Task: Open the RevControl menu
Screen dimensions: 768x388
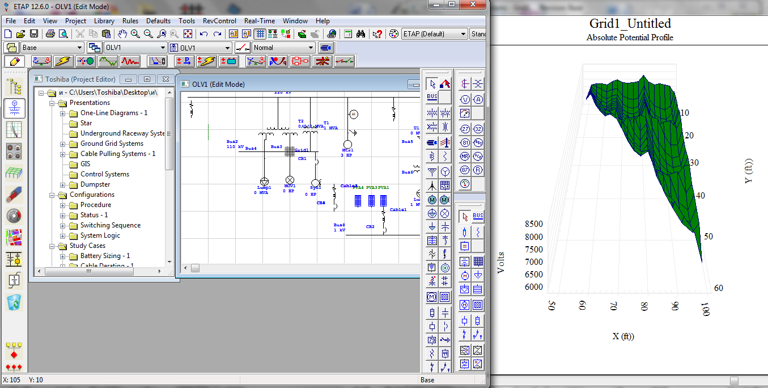Action: tap(219, 21)
